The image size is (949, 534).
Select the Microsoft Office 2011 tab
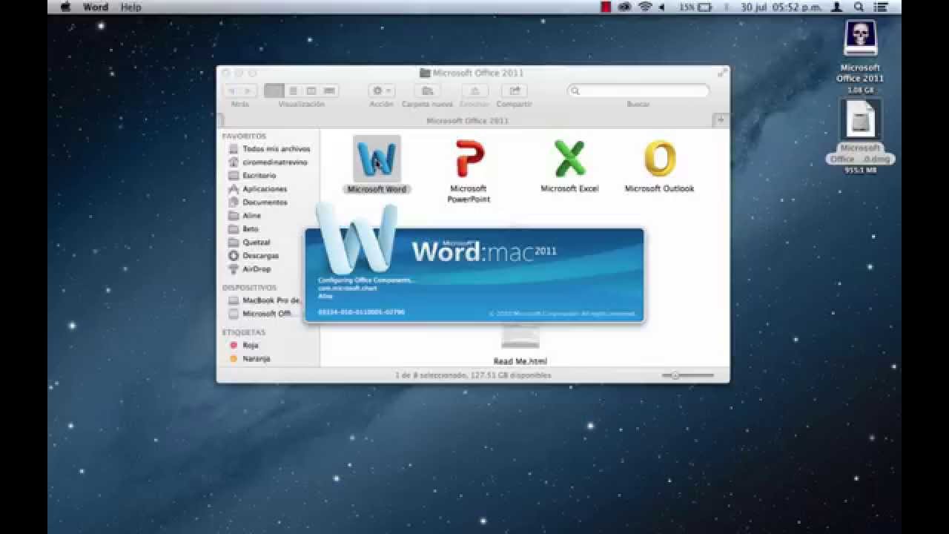click(x=467, y=120)
